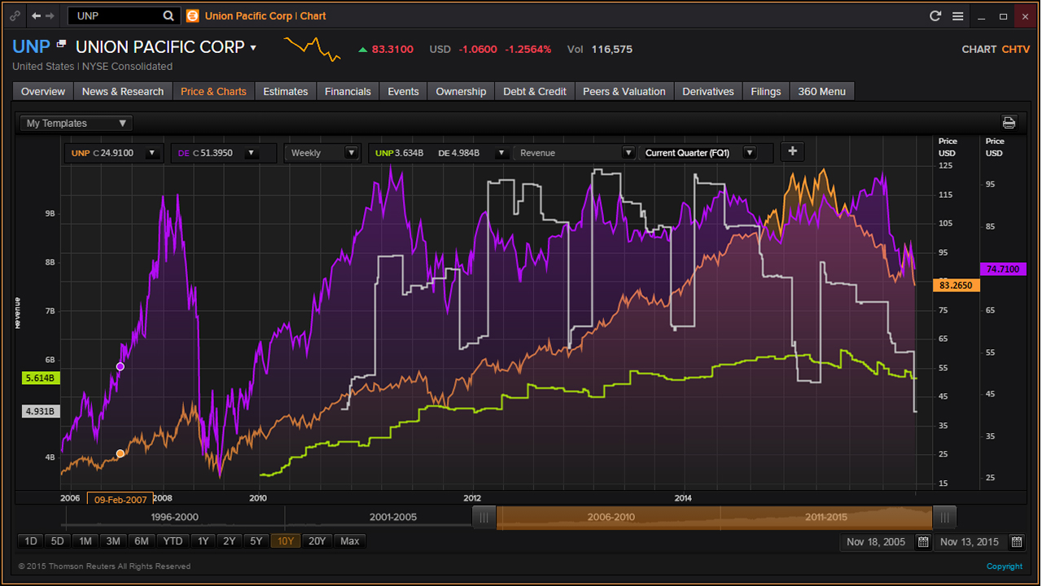Refresh the chart with the reload icon
The width and height of the screenshot is (1042, 586).
(935, 15)
